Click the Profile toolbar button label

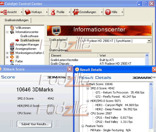pos(60,12)
